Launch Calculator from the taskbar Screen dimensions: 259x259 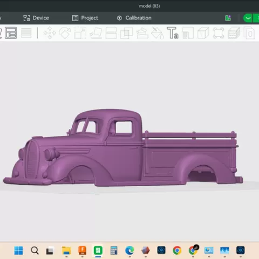point(114,250)
